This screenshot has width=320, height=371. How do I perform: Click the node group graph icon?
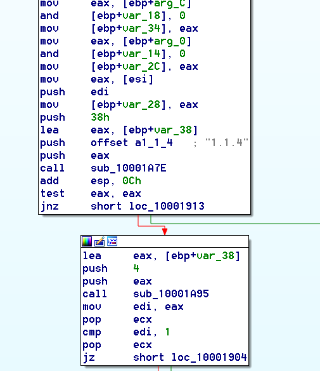112,241
